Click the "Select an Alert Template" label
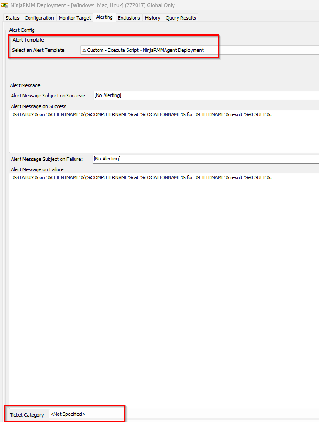Viewport: 319px width, 422px height. pos(38,50)
